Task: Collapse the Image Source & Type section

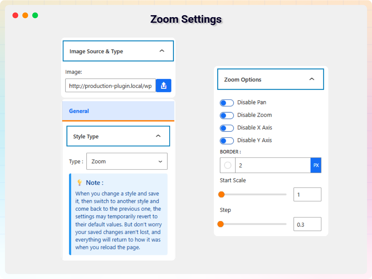Action: pos(162,51)
